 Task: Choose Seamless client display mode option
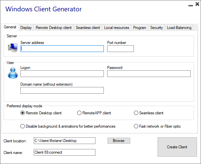pos(136,113)
